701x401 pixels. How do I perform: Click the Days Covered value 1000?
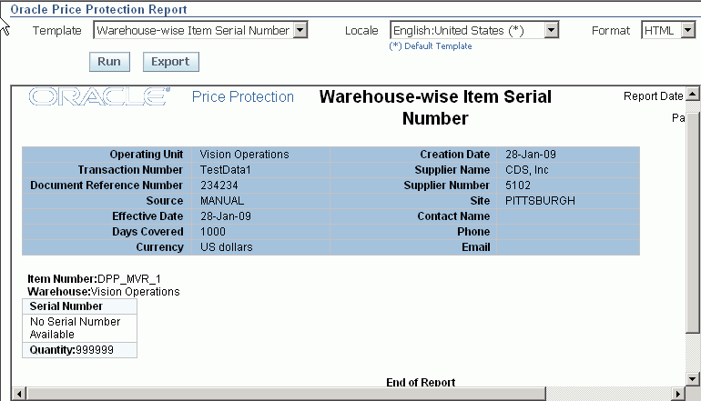[x=213, y=232]
